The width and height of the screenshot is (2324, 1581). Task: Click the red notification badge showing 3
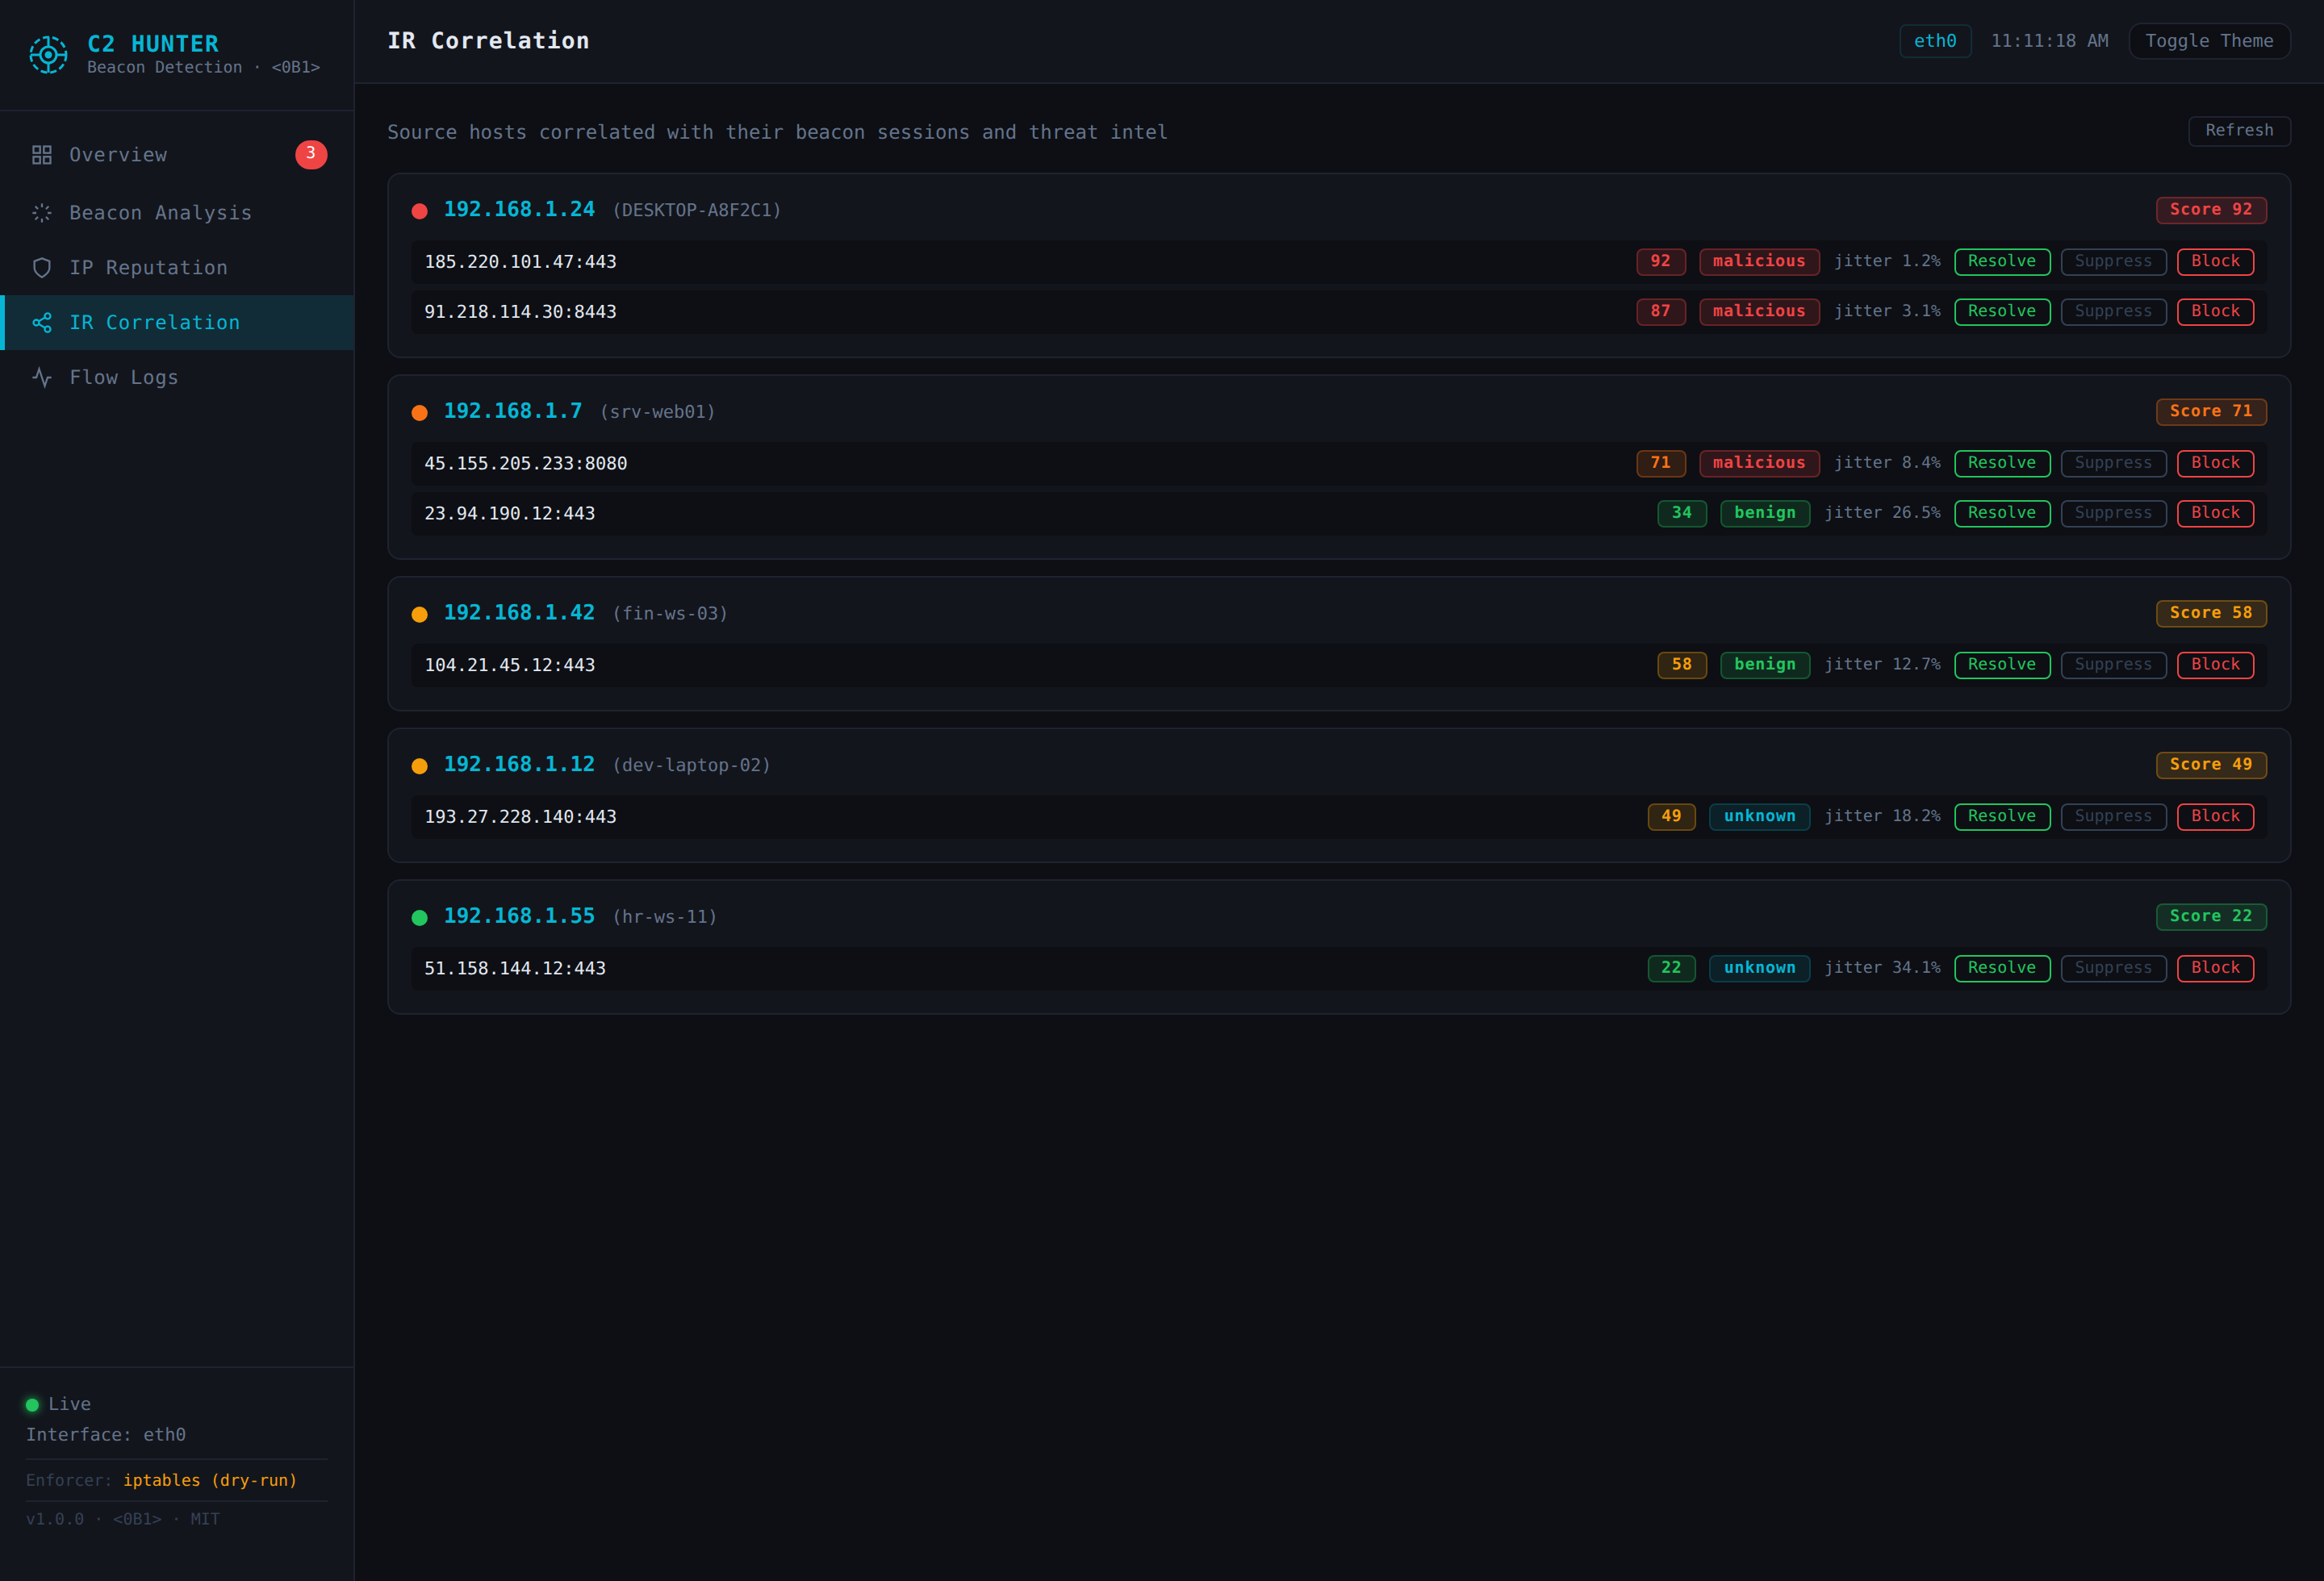point(311,154)
